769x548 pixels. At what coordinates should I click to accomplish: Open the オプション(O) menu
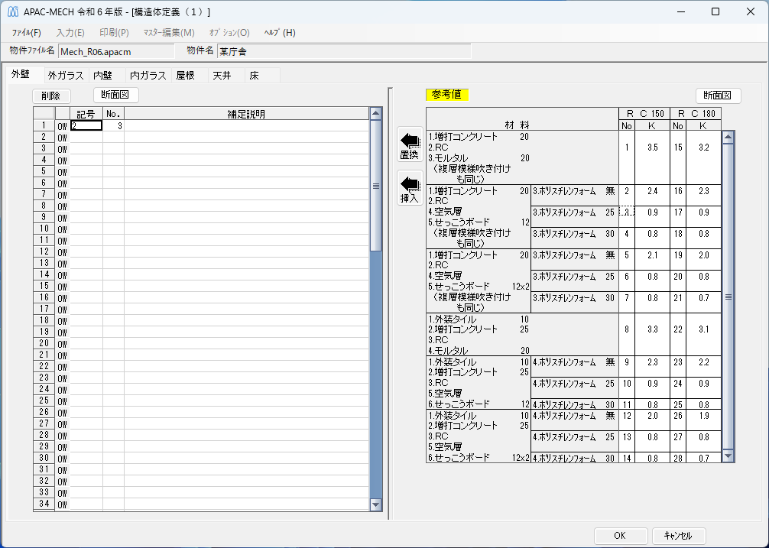click(229, 33)
